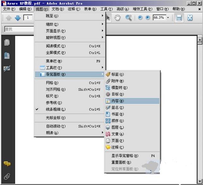
Task: Start 全屏模式 full screen mode
Action: tap(70, 53)
